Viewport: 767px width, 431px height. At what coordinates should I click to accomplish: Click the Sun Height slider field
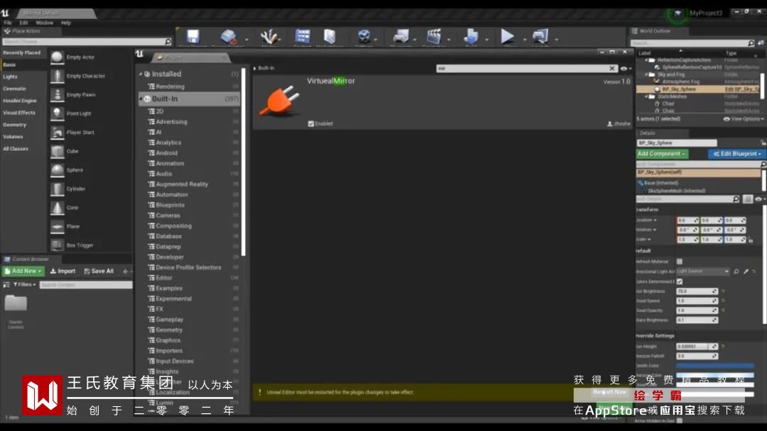click(697, 347)
